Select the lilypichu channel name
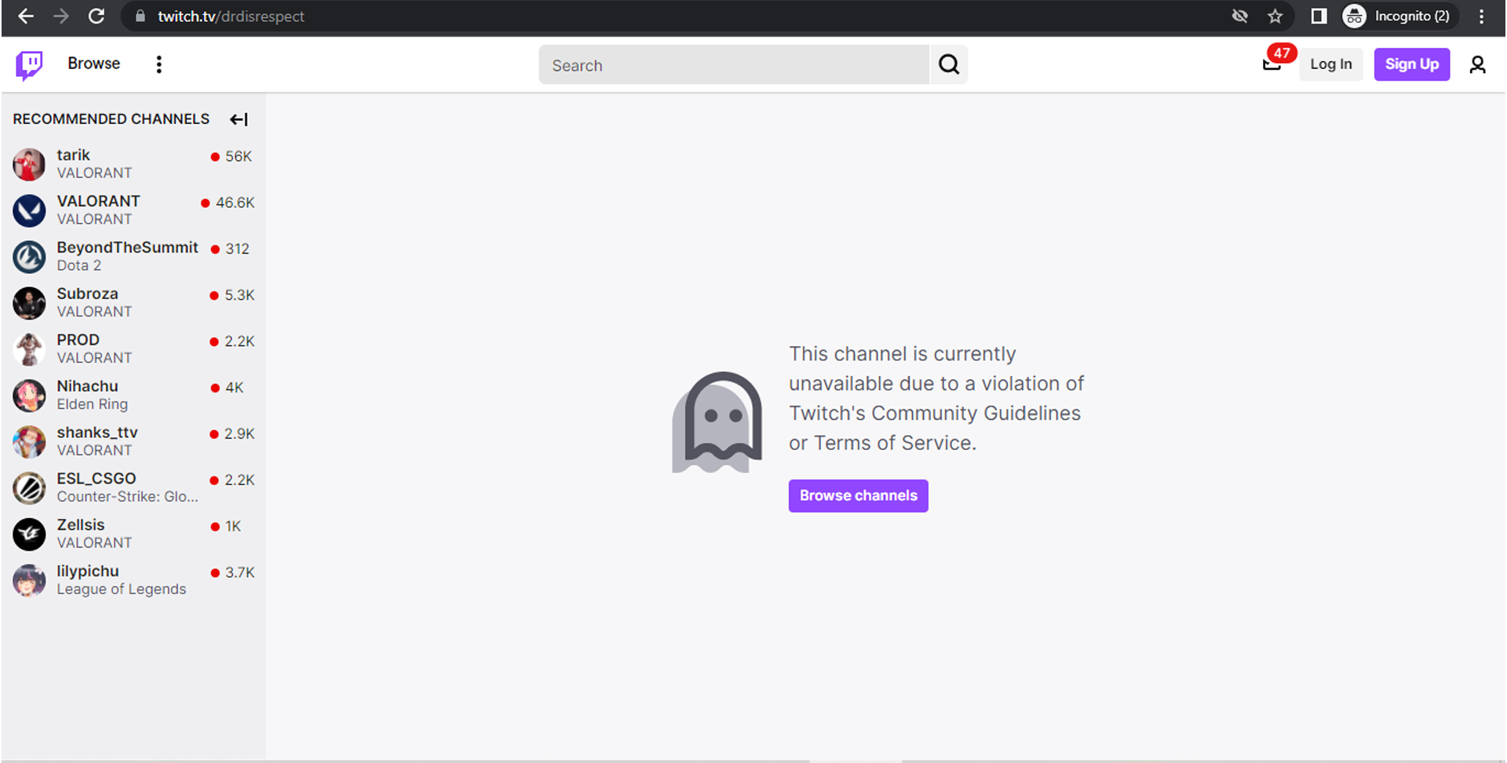 click(x=88, y=571)
